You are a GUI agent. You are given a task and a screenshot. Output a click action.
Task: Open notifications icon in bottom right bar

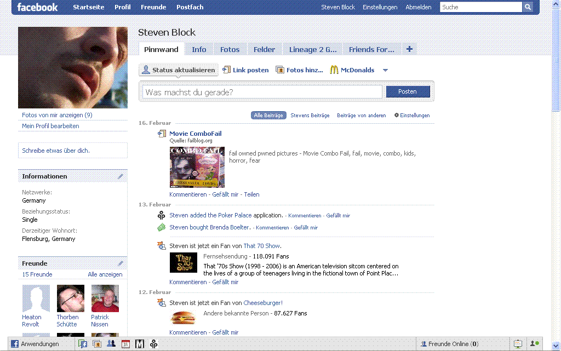[518, 344]
